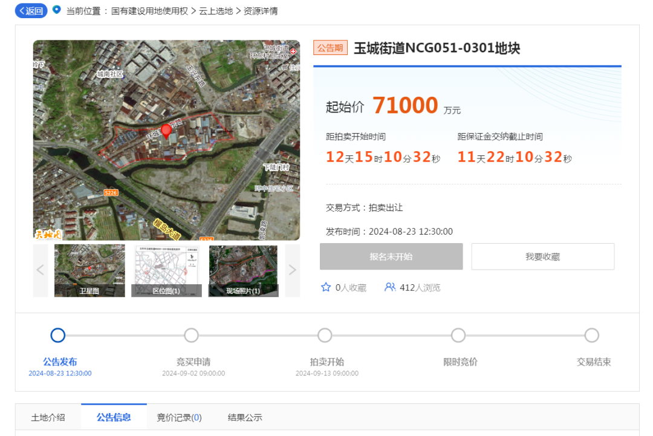Open the 竞价记录(0) tab
This screenshot has width=653, height=436.
tap(179, 417)
